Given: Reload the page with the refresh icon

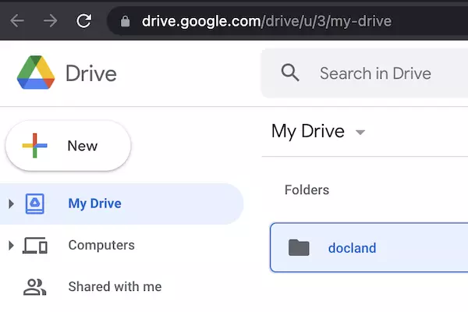Looking at the screenshot, I should coord(84,20).
